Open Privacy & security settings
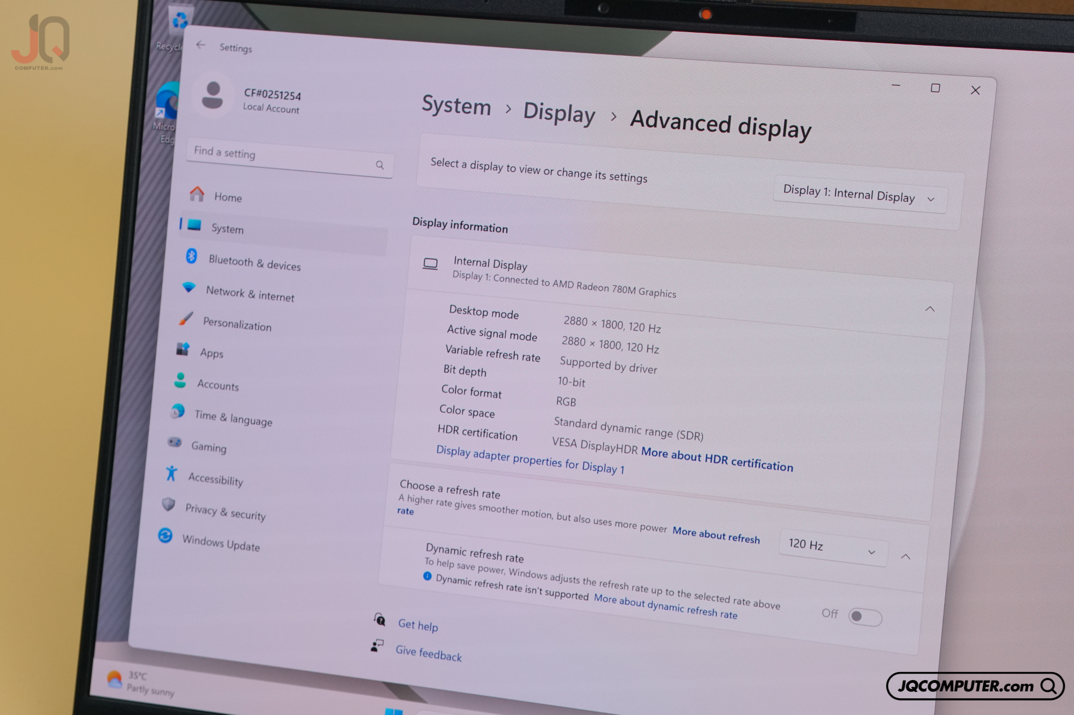The height and width of the screenshot is (715, 1074). coord(226,512)
